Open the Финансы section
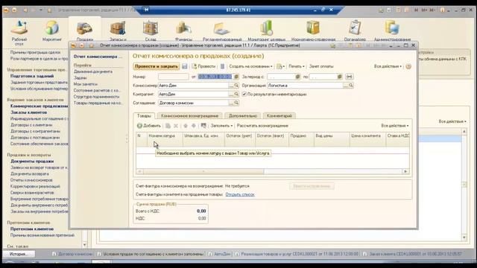Screen dimensions: 477x268 pyautogui.click(x=183, y=31)
